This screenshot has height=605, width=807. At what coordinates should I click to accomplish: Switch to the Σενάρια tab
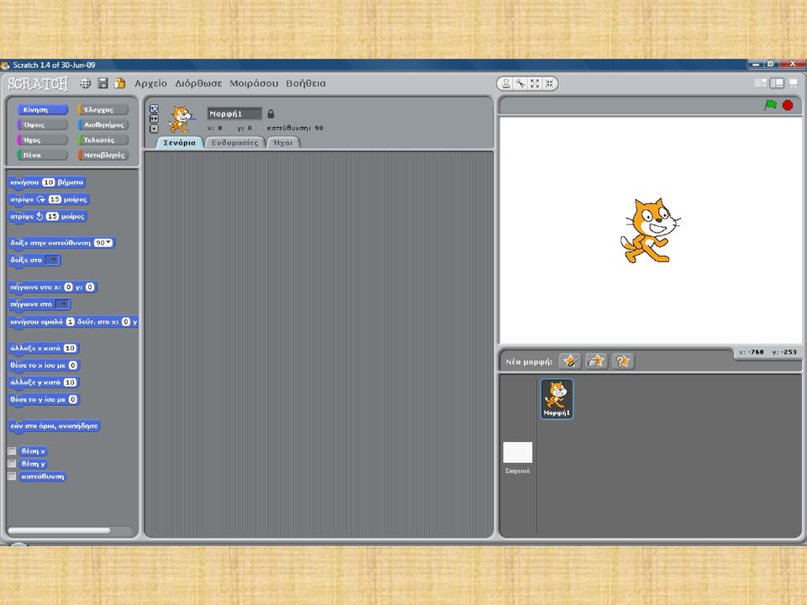(180, 143)
